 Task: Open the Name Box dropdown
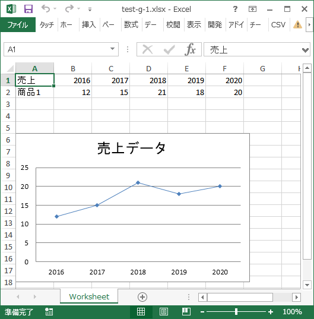(112, 49)
